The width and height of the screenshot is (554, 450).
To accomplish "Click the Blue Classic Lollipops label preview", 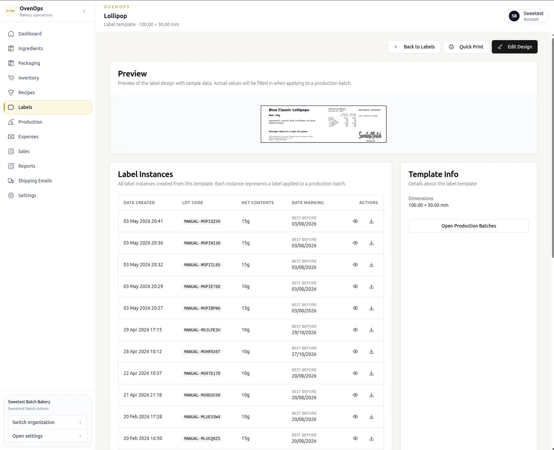I will (323, 124).
